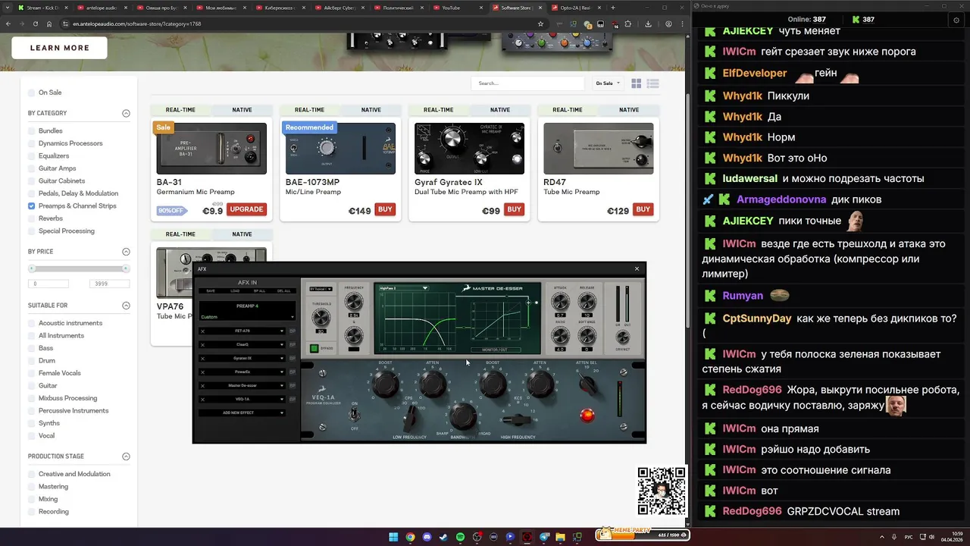Click the QR code image

click(x=662, y=491)
